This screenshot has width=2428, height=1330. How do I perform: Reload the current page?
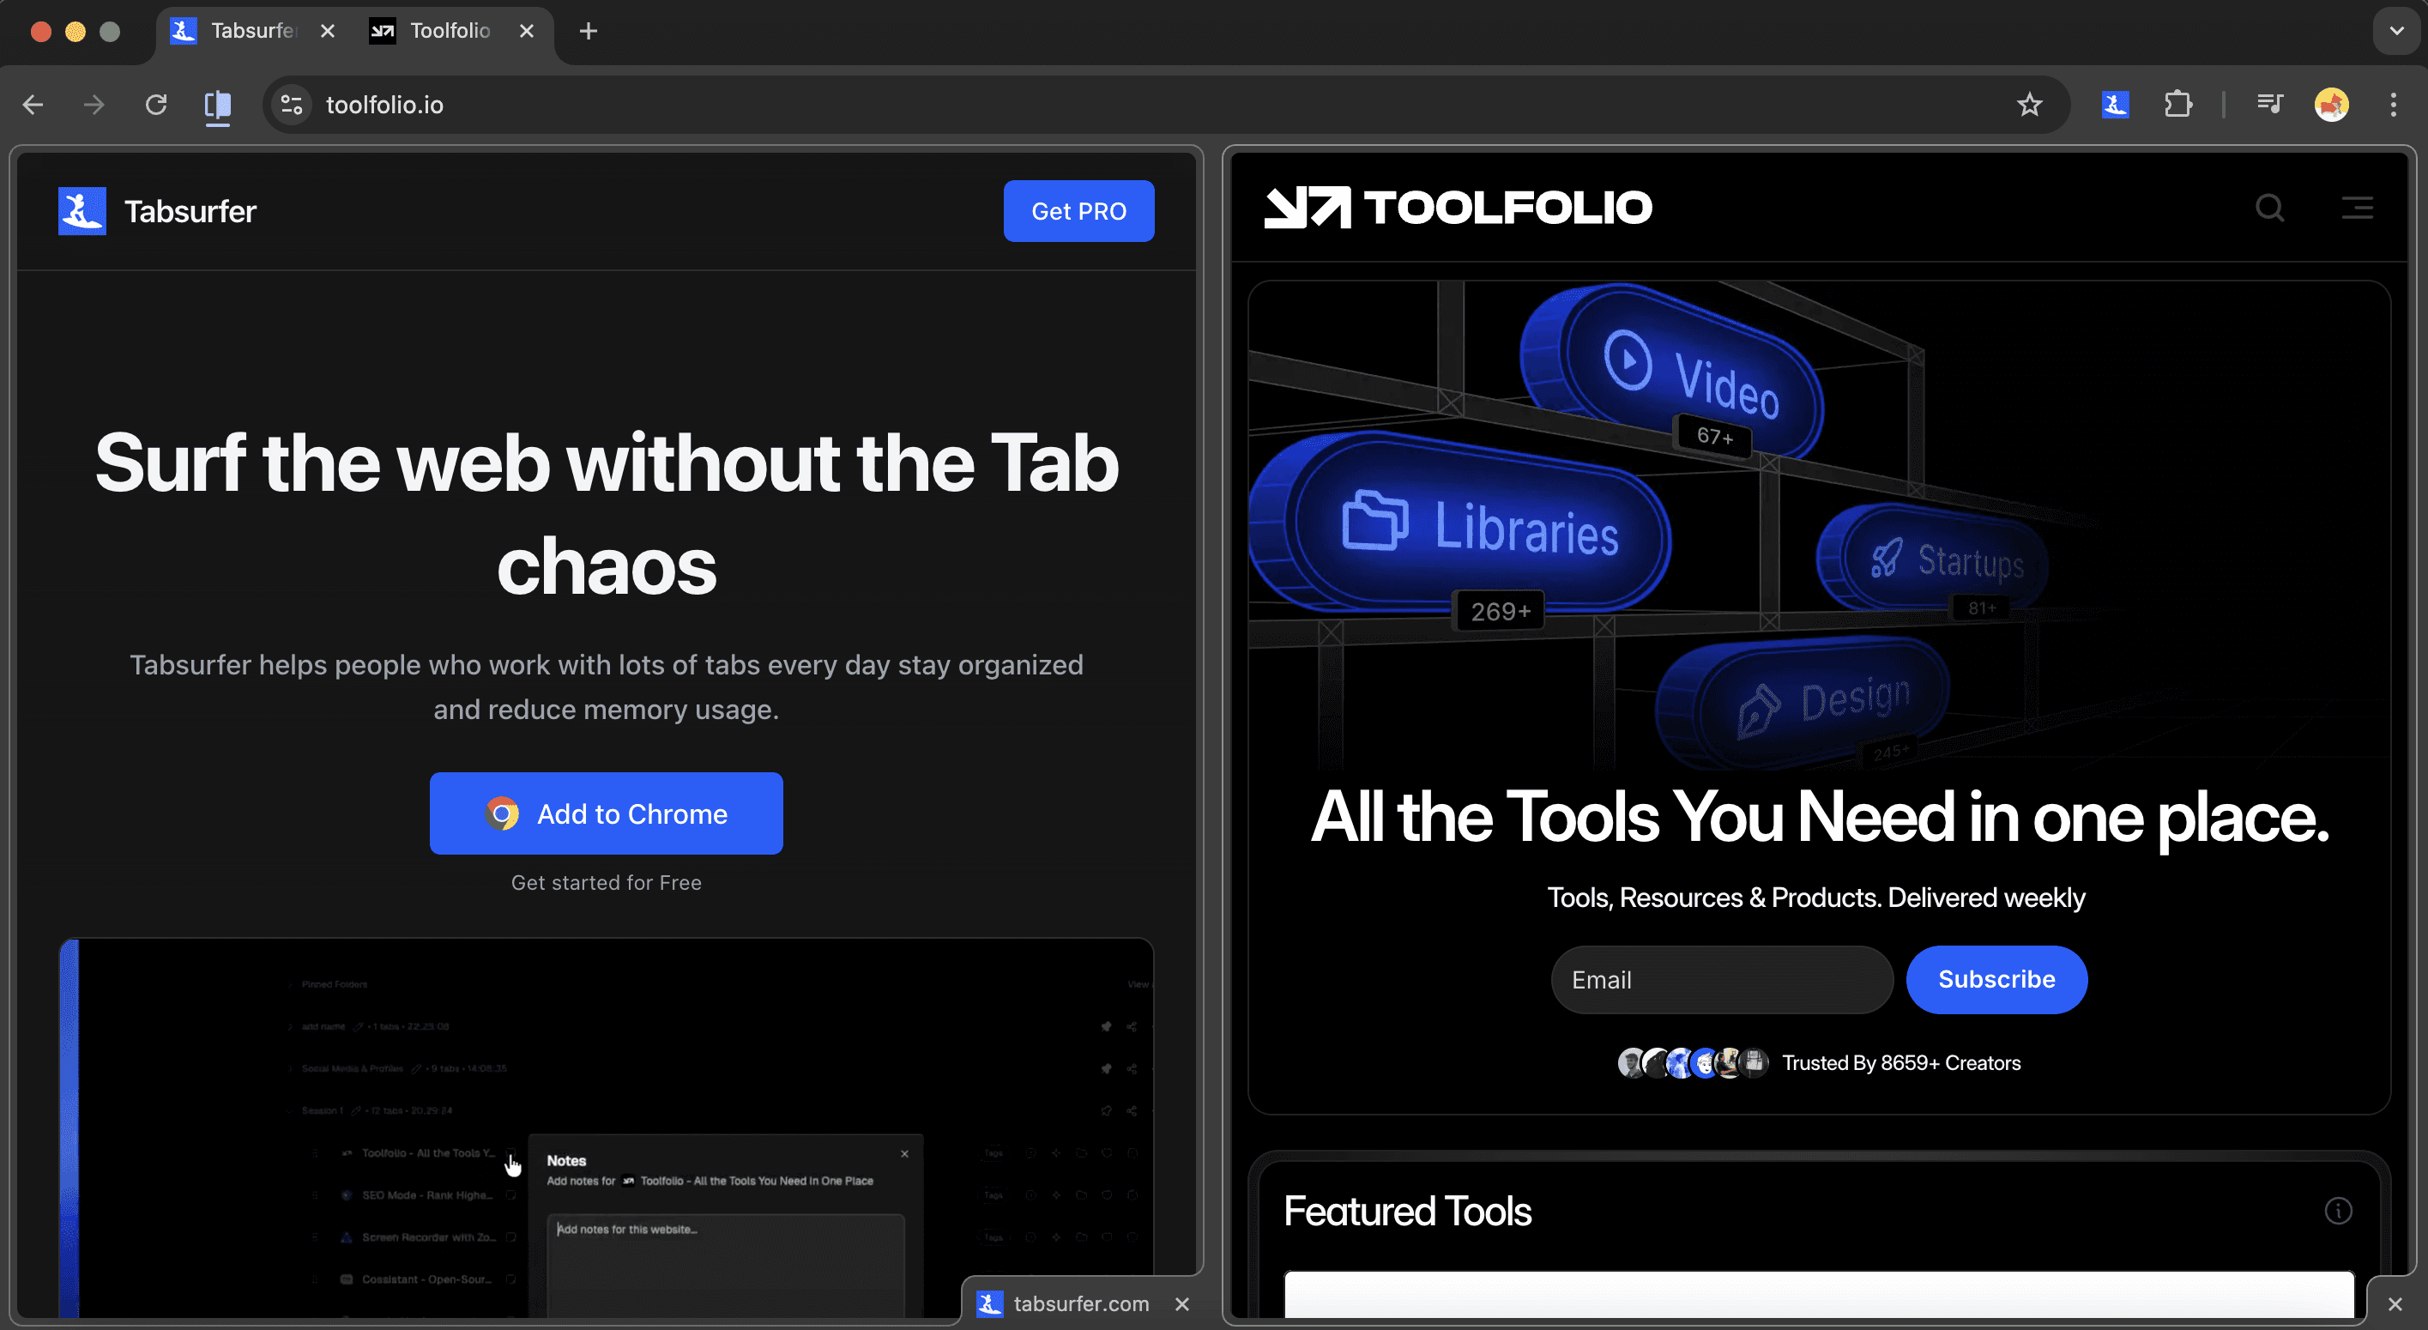[156, 105]
